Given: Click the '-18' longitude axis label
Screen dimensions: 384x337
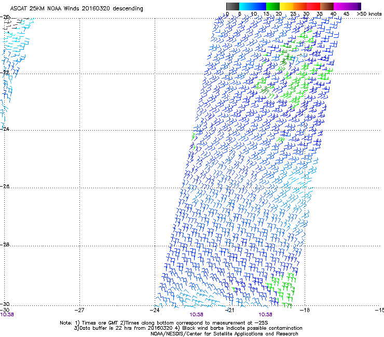Looking at the screenshot, I should 305,310.
